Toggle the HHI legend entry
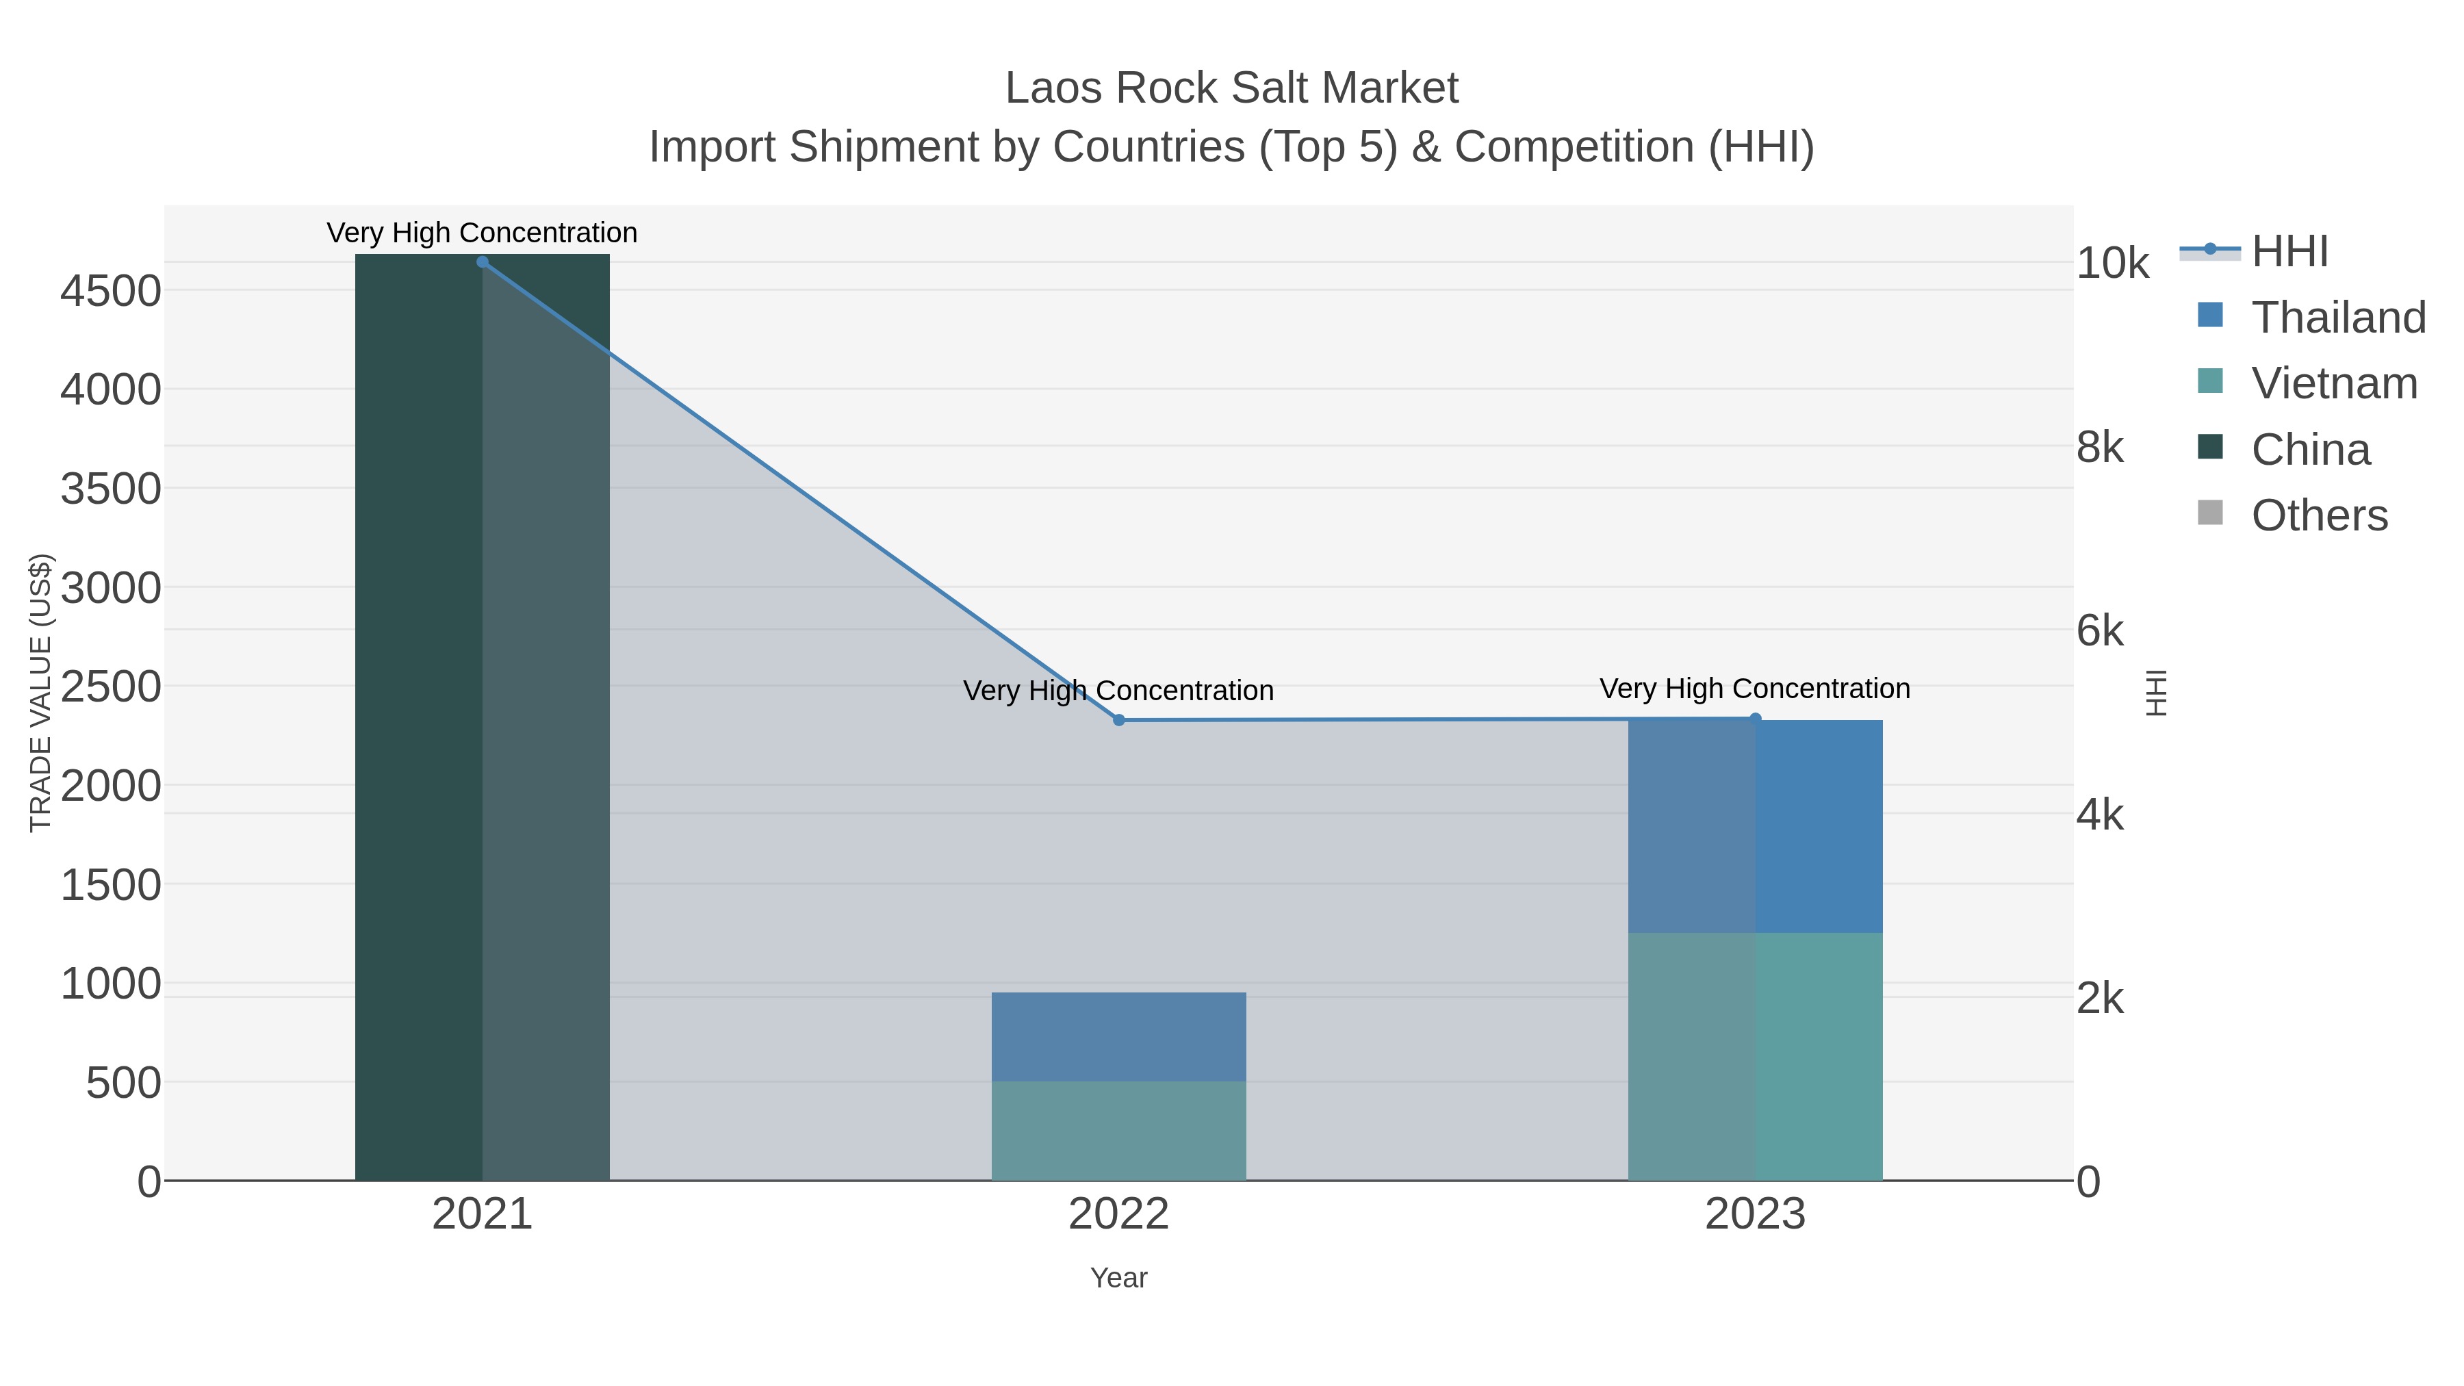The image size is (2464, 1386). coord(2255,252)
